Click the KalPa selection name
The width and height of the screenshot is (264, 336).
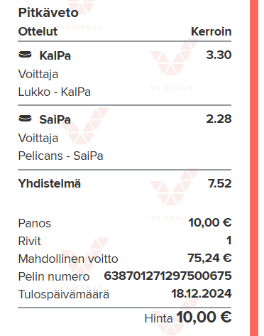[55, 55]
